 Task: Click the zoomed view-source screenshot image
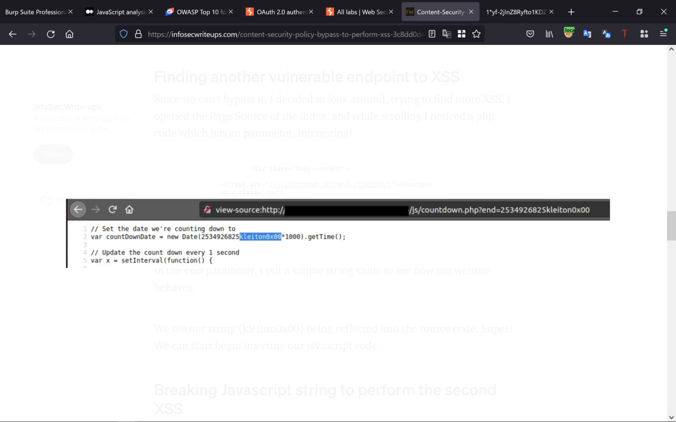[x=338, y=233]
